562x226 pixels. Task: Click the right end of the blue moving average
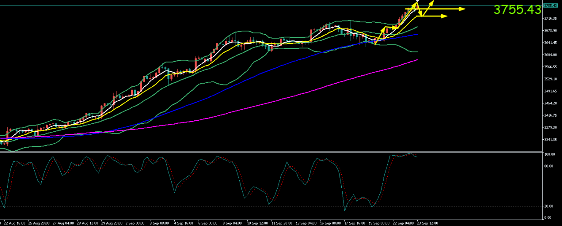point(417,35)
